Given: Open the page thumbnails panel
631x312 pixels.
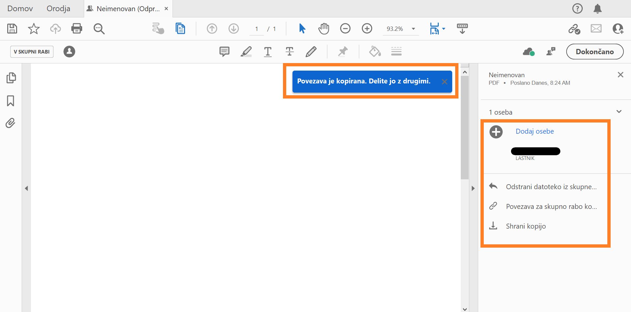Looking at the screenshot, I should tap(11, 78).
